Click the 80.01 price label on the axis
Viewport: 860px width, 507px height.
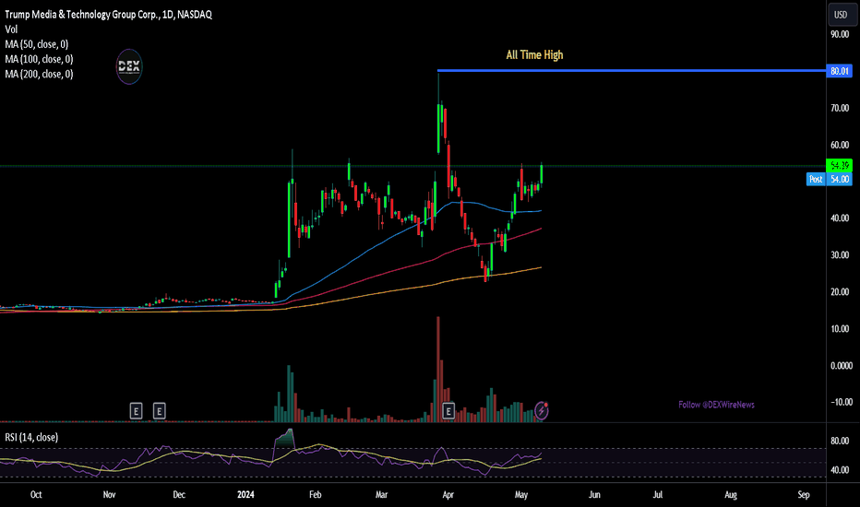click(x=839, y=71)
